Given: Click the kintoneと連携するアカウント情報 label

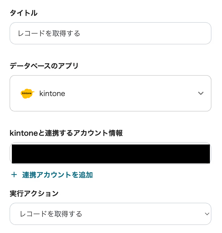Looking at the screenshot, I should coord(66,133).
